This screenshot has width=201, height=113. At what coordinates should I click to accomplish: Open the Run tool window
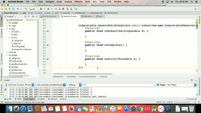pos(8,99)
